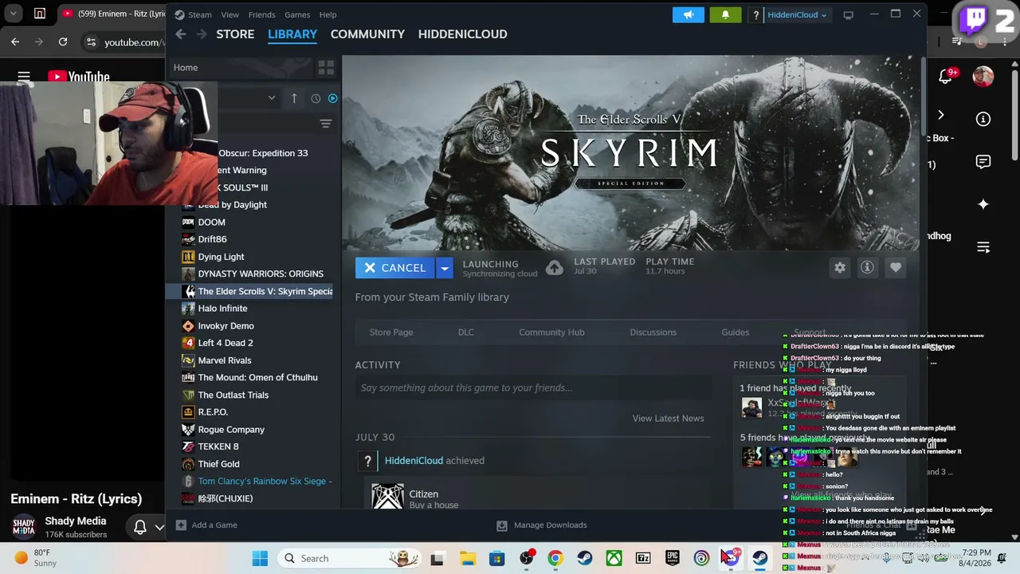The height and width of the screenshot is (574, 1020).
Task: Open Steam help question mark
Action: 755,15
